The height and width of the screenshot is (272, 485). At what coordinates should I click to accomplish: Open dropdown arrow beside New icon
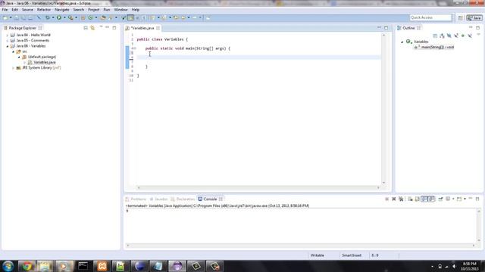[x=11, y=18]
